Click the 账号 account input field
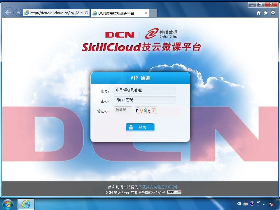 pyautogui.click(x=145, y=90)
